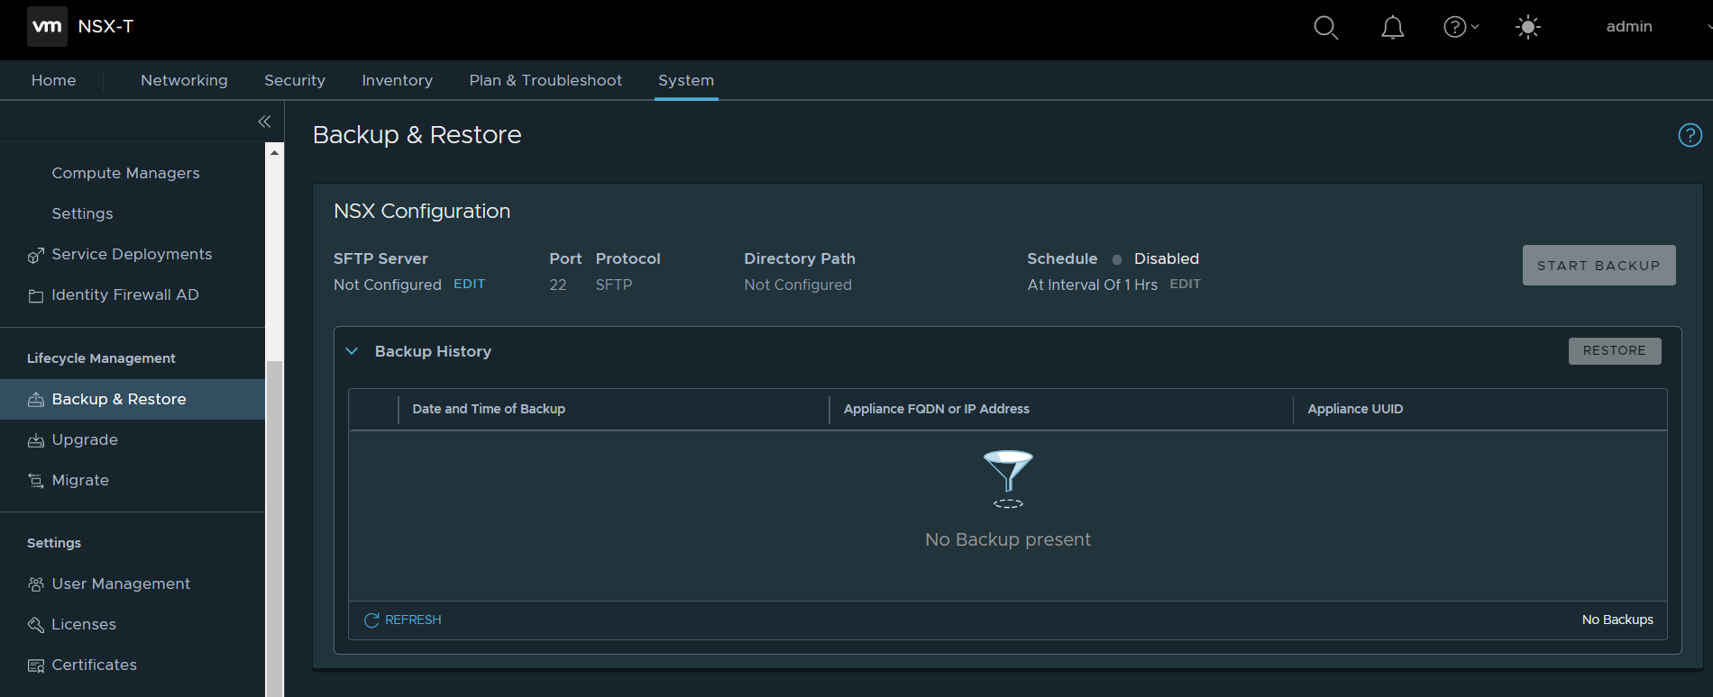Open the Upgrade page
The width and height of the screenshot is (1713, 697).
tap(85, 439)
